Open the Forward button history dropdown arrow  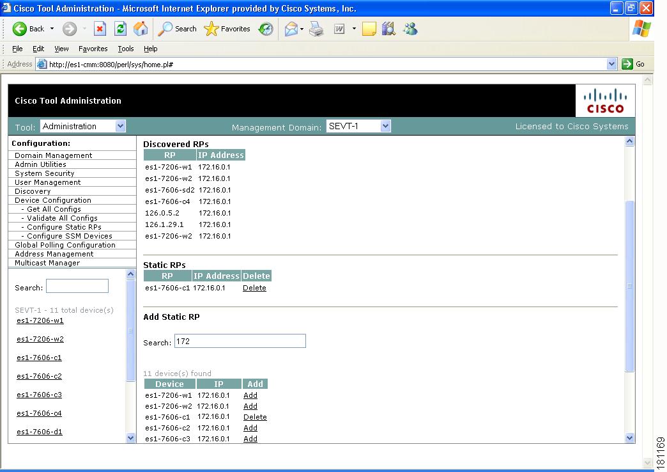coord(84,29)
